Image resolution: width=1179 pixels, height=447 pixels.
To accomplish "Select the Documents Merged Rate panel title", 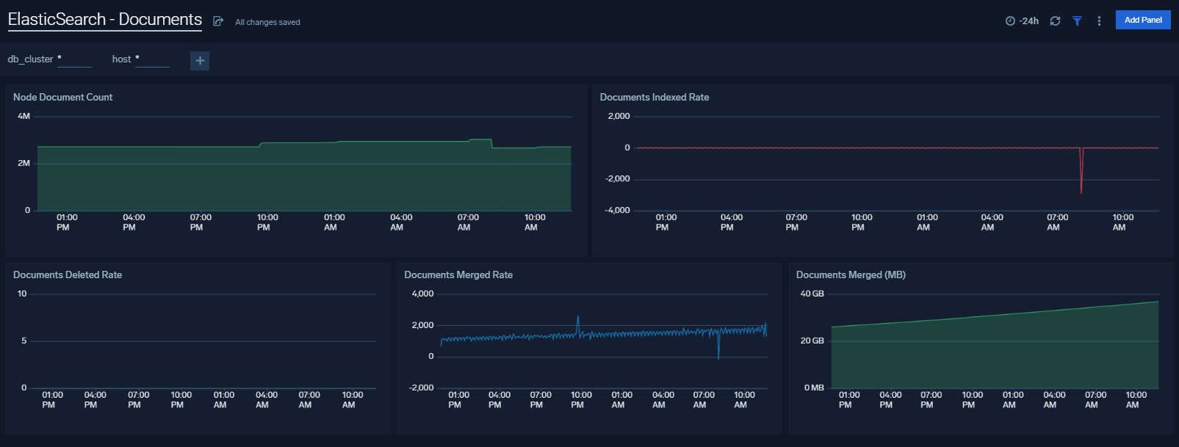I will (x=458, y=275).
